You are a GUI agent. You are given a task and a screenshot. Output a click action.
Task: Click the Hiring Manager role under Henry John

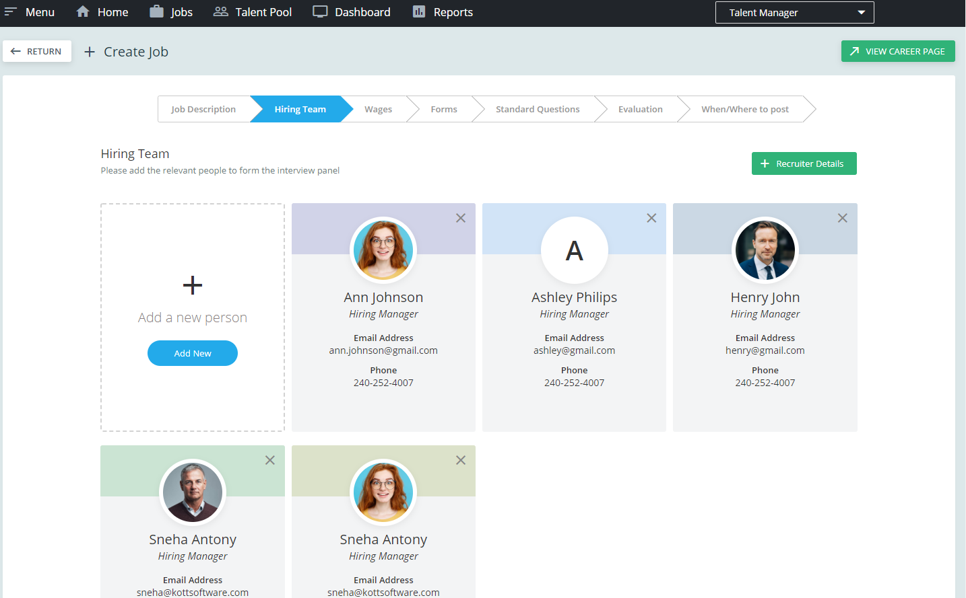click(765, 314)
